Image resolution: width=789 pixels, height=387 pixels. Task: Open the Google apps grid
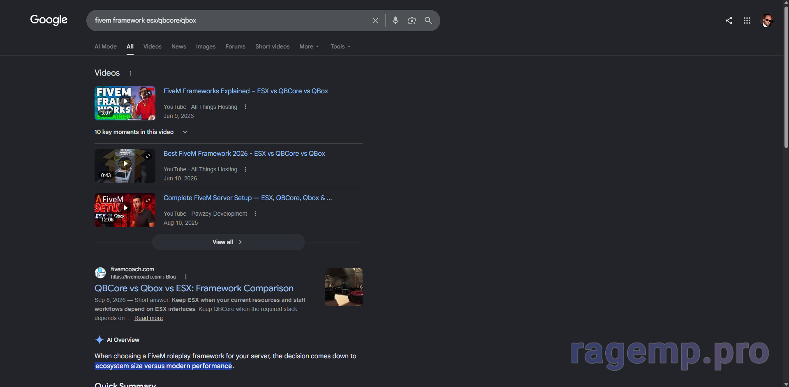point(747,21)
